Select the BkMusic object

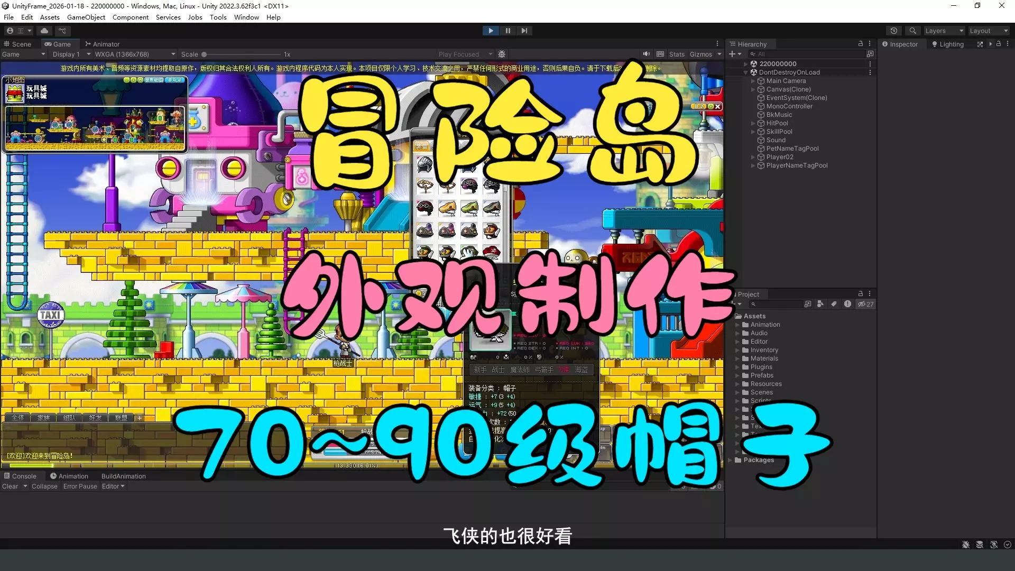click(779, 115)
